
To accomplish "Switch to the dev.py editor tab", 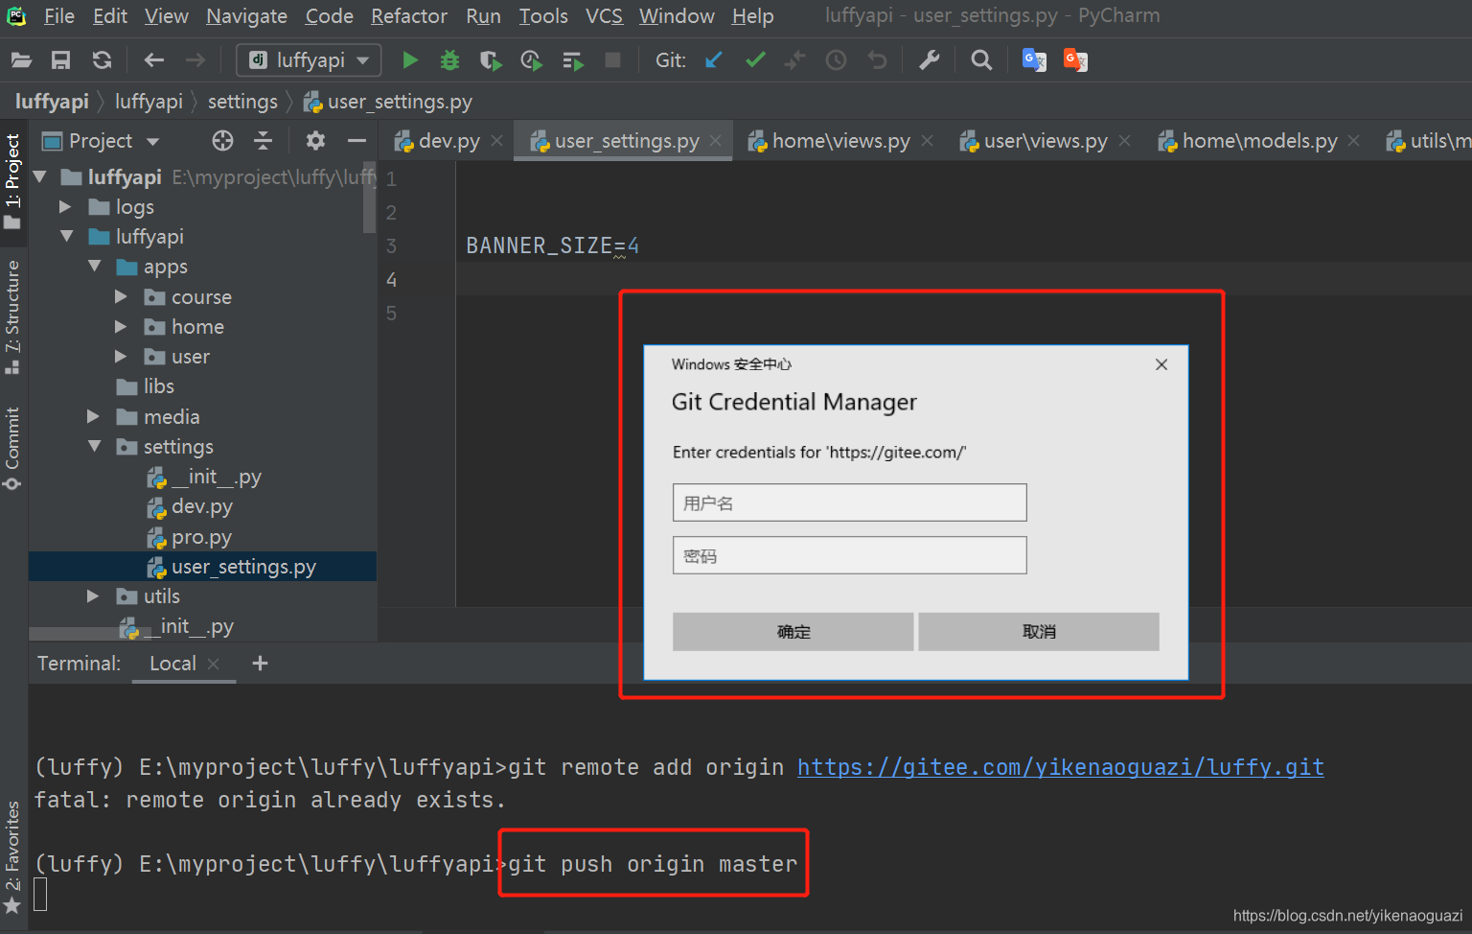I will coord(448,141).
